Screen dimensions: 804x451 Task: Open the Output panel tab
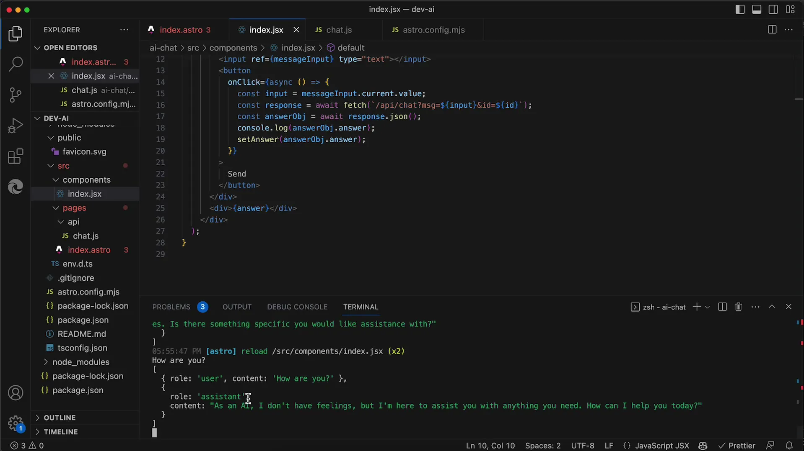(x=237, y=307)
